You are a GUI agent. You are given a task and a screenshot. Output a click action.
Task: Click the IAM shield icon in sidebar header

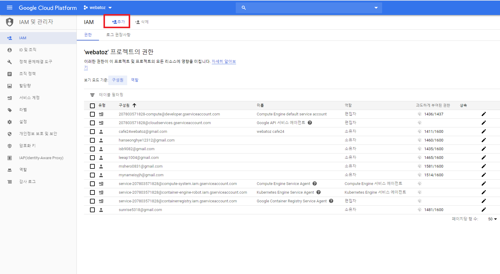point(10,22)
